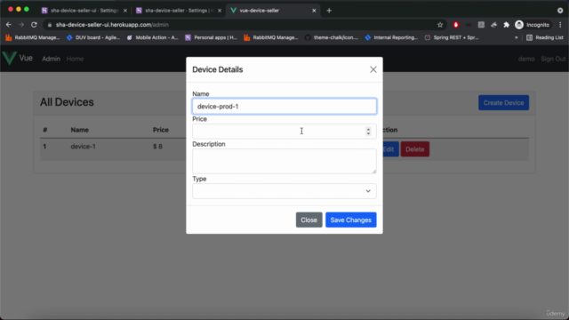Click the yellow macOS minimize button
569x320 pixels.
[x=19, y=10]
